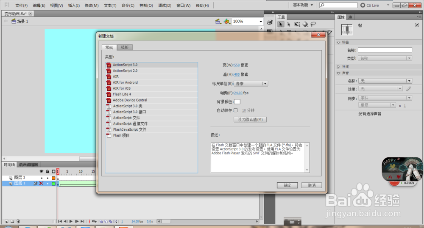Click the eye column header to hide all layers
The image size is (424, 228).
coord(42,171)
